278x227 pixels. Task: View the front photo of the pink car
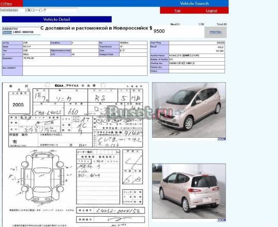[x=189, y=110]
